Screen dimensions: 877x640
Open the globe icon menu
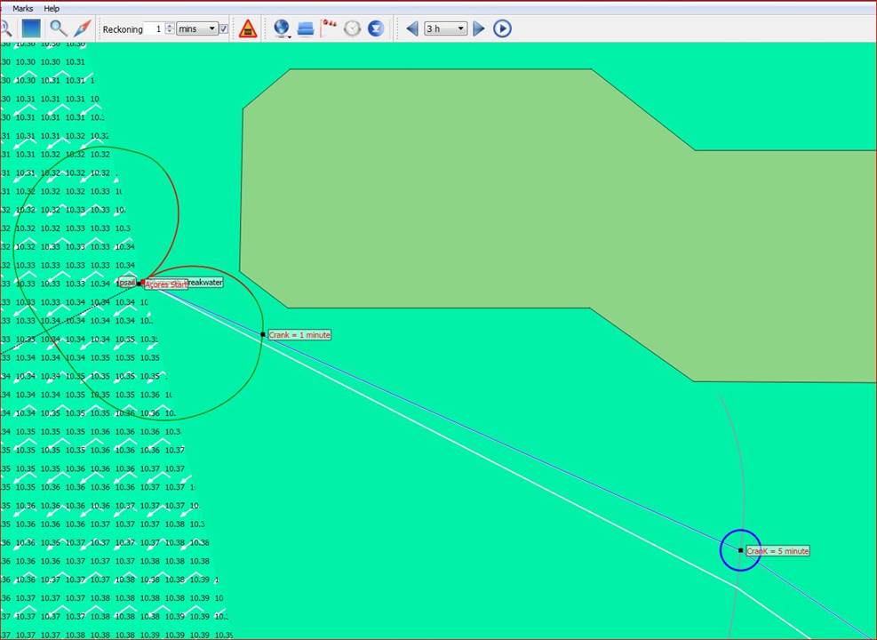282,28
